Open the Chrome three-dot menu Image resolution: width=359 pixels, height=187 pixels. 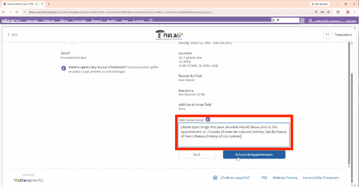click(x=355, y=12)
